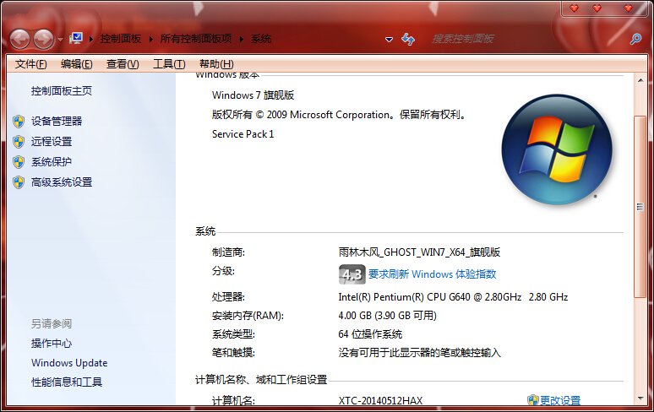The image size is (654, 412).
Task: Open the 文件(F) menu
Action: pos(31,64)
